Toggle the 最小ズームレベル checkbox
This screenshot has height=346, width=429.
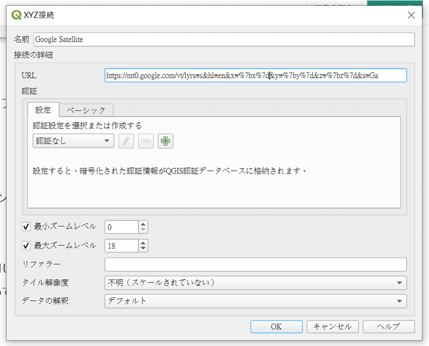(26, 227)
